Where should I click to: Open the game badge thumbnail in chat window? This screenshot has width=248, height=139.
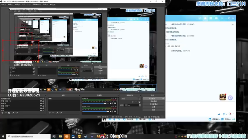pos(223,97)
